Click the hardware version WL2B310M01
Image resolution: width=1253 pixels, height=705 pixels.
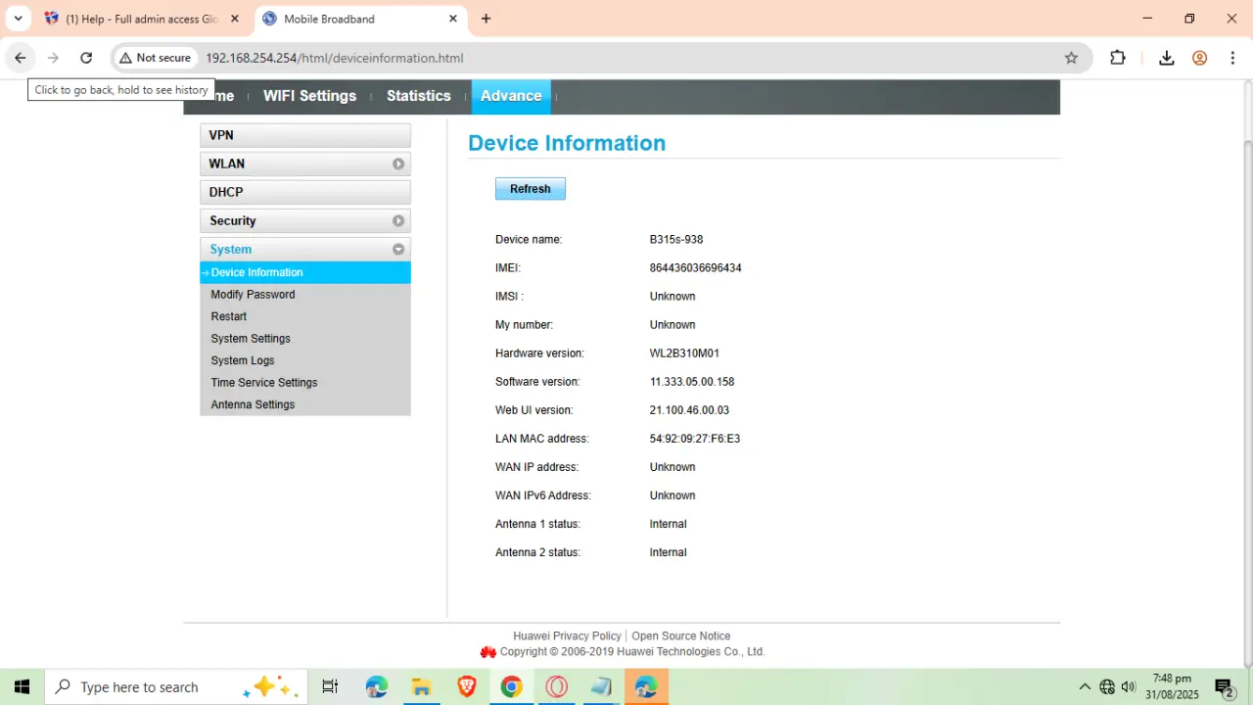[x=684, y=353]
